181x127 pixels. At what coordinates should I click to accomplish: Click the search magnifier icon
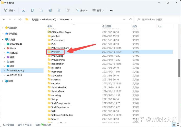(139, 19)
